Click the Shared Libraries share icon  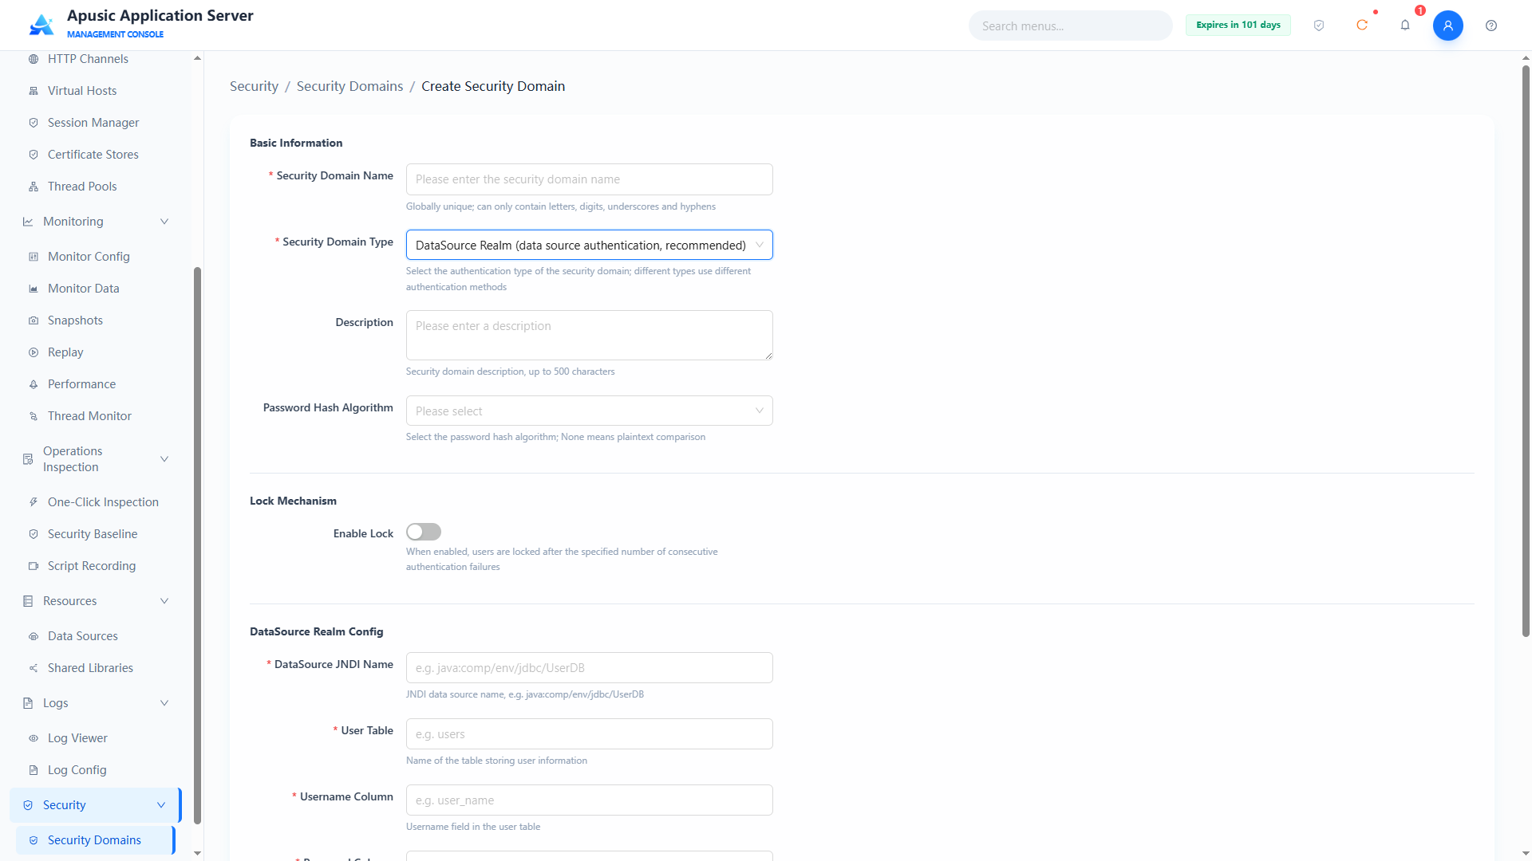[x=34, y=668]
